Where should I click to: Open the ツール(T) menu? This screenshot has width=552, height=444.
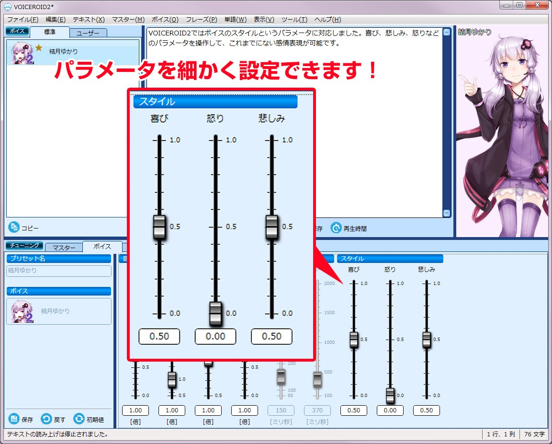coord(294,20)
